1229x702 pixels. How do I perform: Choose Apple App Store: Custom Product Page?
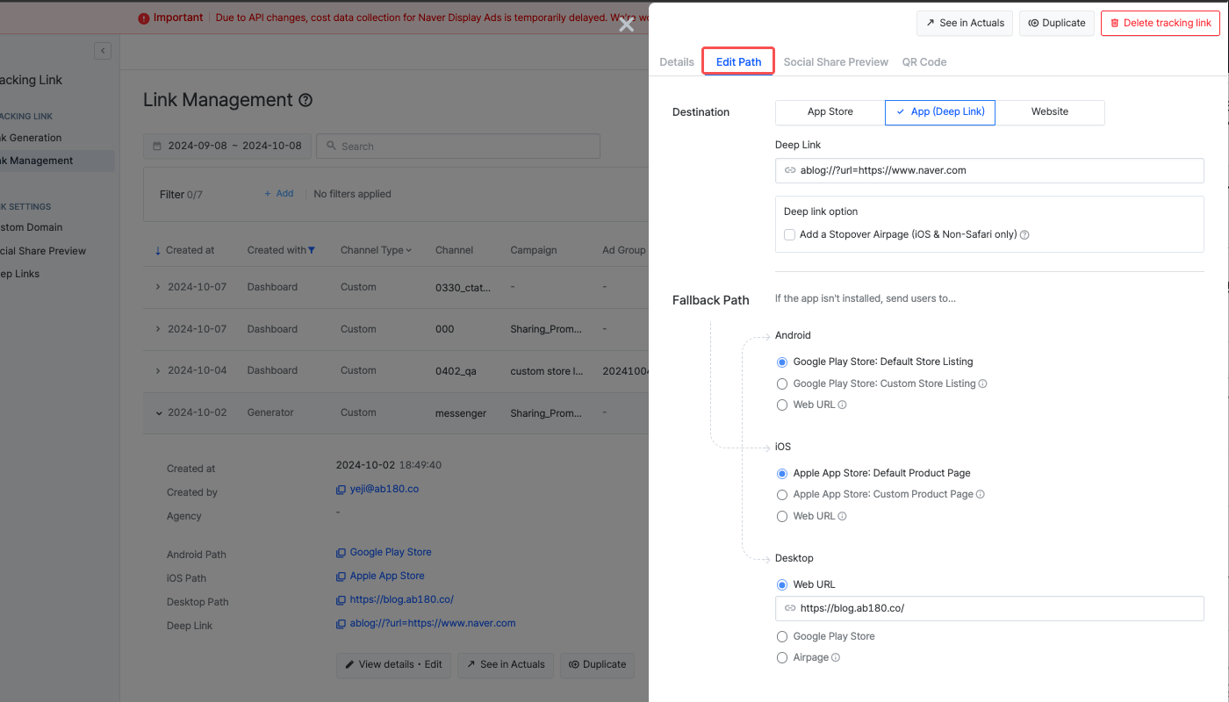click(x=782, y=495)
